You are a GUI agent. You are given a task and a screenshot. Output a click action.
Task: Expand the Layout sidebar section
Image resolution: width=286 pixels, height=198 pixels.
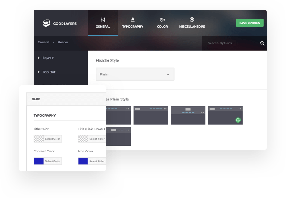coord(48,58)
